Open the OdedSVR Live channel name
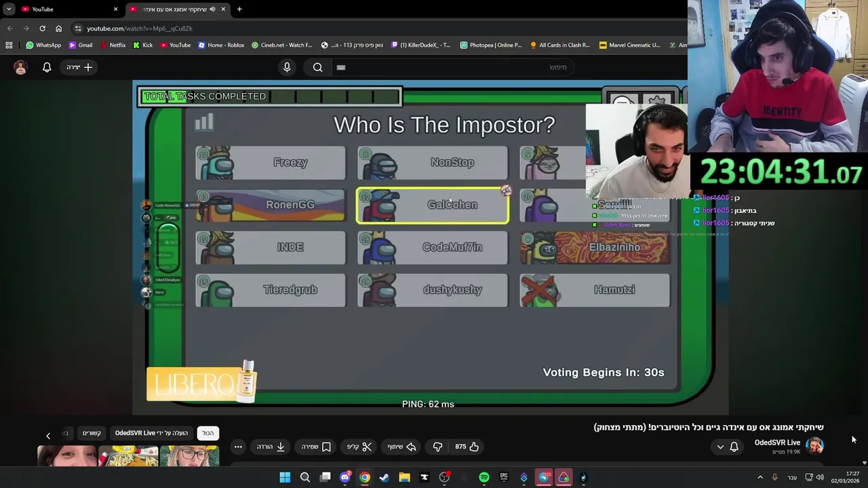 777,443
